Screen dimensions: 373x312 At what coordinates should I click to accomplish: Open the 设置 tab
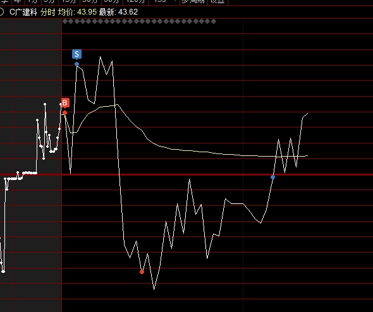(218, 2)
